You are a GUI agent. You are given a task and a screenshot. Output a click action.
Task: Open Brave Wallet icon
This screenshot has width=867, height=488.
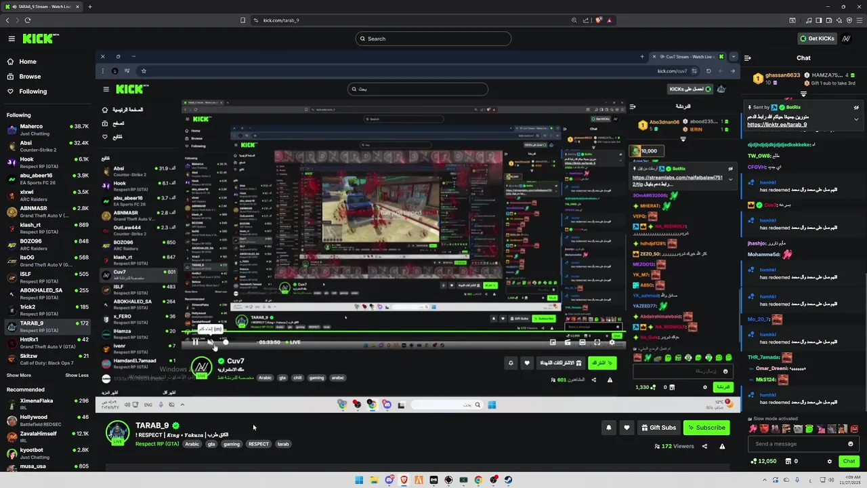coord(829,20)
